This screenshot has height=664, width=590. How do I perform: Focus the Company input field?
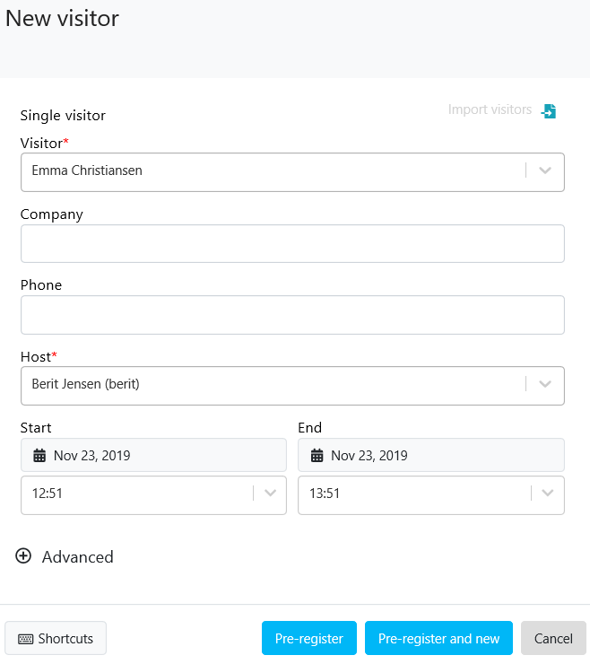[x=292, y=244]
